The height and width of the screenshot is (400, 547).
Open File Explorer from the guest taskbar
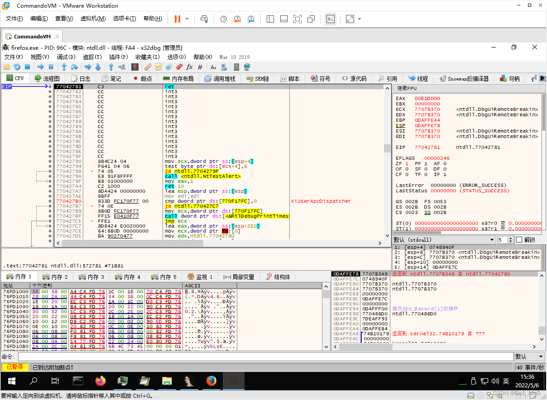167,381
